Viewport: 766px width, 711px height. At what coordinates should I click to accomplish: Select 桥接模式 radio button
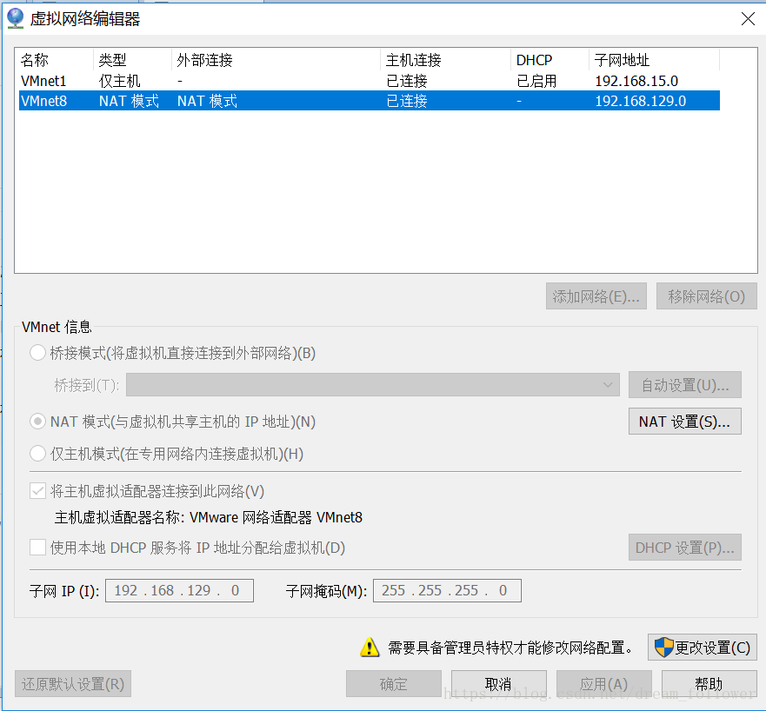click(x=37, y=353)
